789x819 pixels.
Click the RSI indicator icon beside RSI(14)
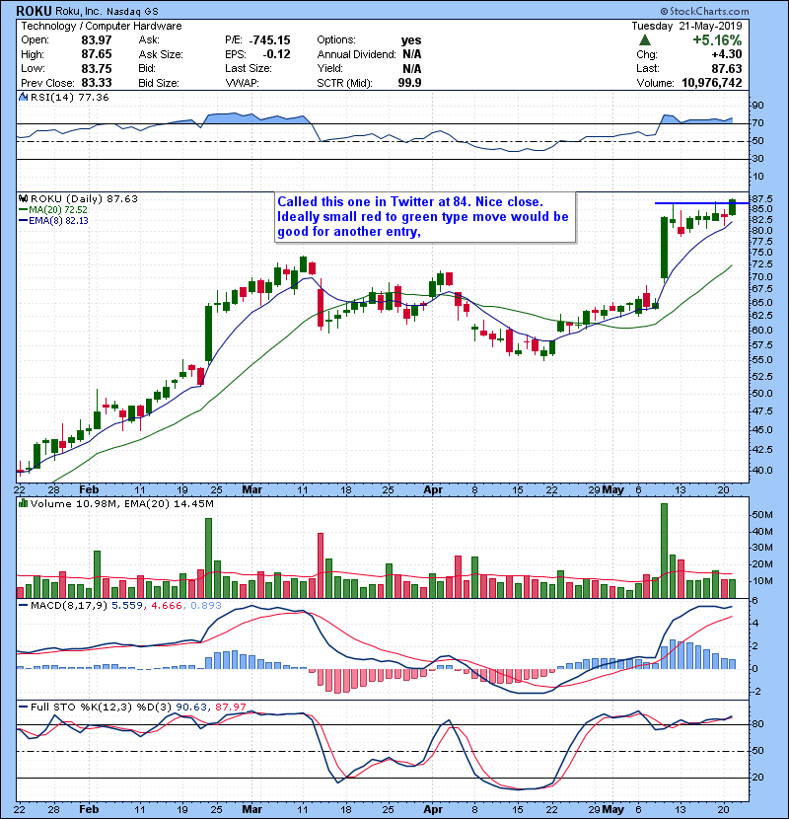pos(23,97)
